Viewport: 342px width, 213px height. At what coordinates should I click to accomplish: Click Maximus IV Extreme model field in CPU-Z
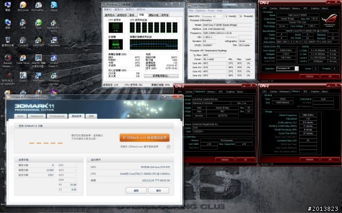(x=211, y=103)
